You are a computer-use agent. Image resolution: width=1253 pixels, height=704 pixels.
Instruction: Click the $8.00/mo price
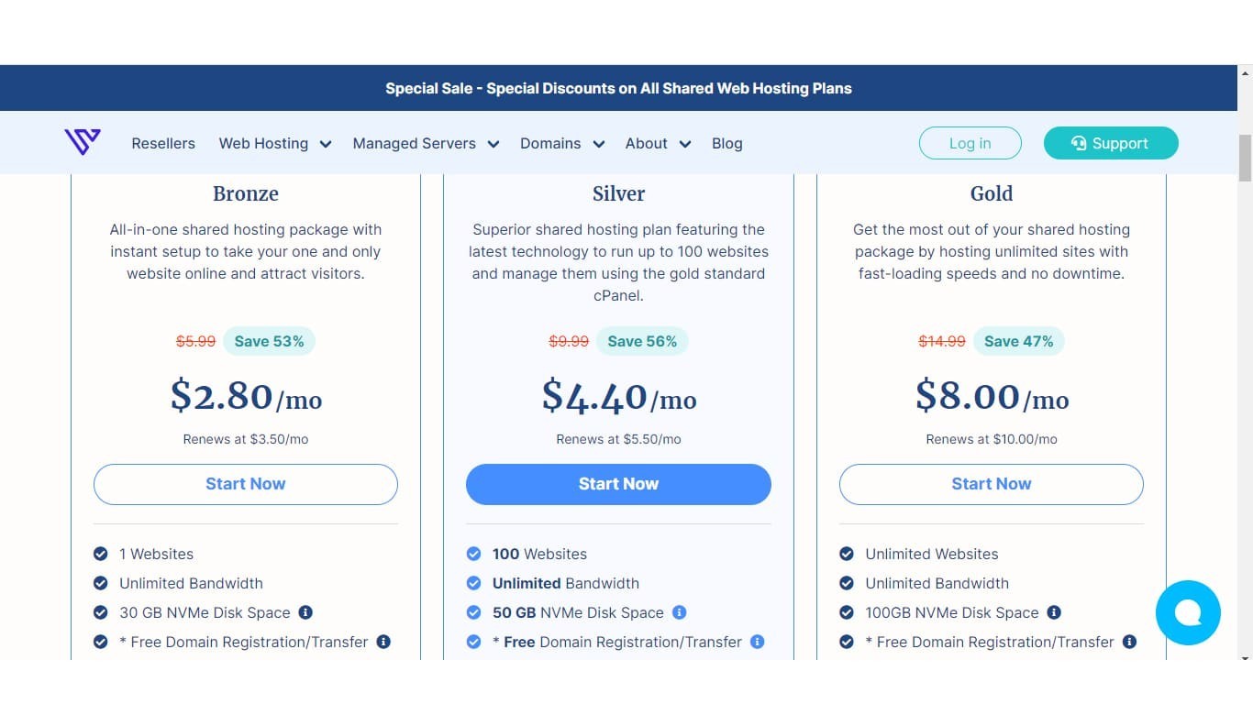point(992,396)
